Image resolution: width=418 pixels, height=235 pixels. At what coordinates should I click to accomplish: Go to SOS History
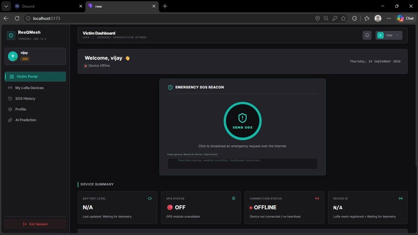[35, 99]
